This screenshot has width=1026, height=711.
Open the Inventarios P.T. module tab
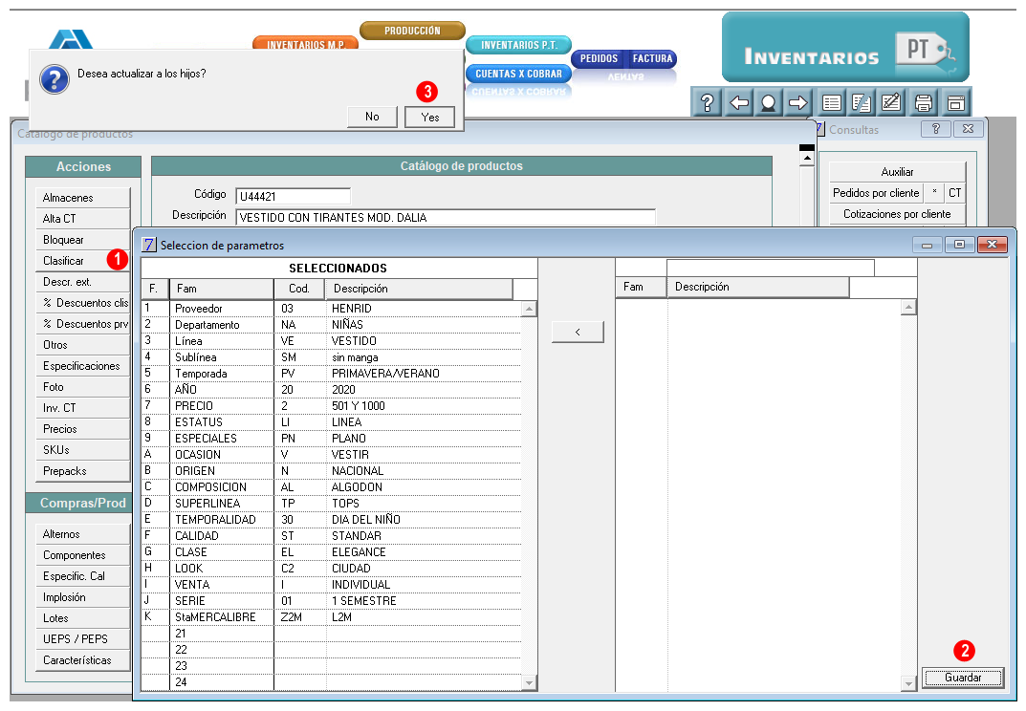tap(519, 45)
